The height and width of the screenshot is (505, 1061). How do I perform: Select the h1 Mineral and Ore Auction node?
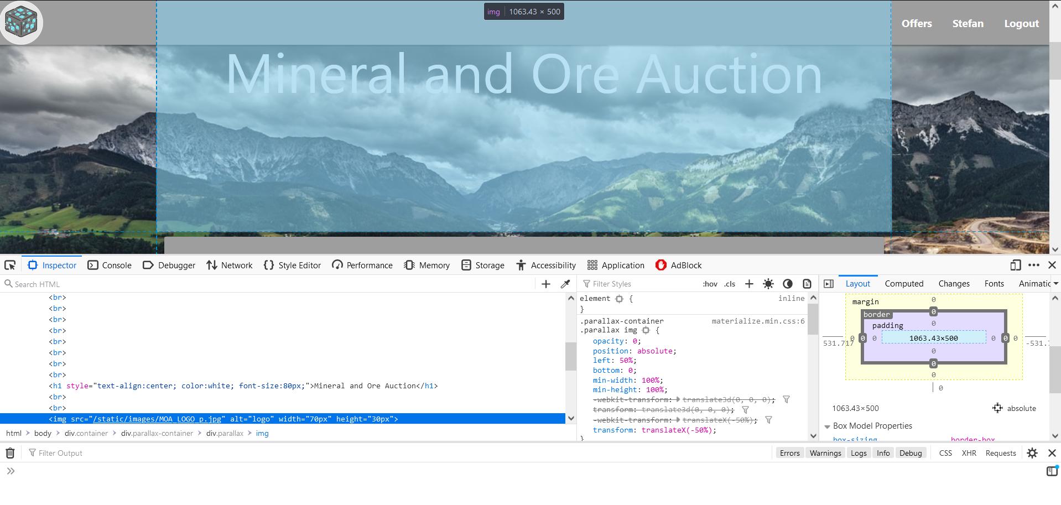point(243,386)
